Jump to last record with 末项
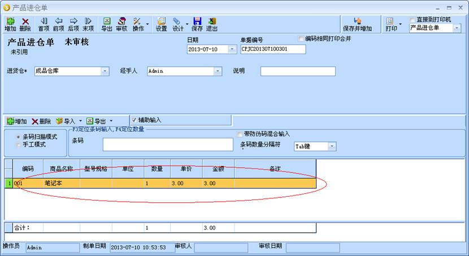The width and height of the screenshot is (469, 256). (88, 24)
